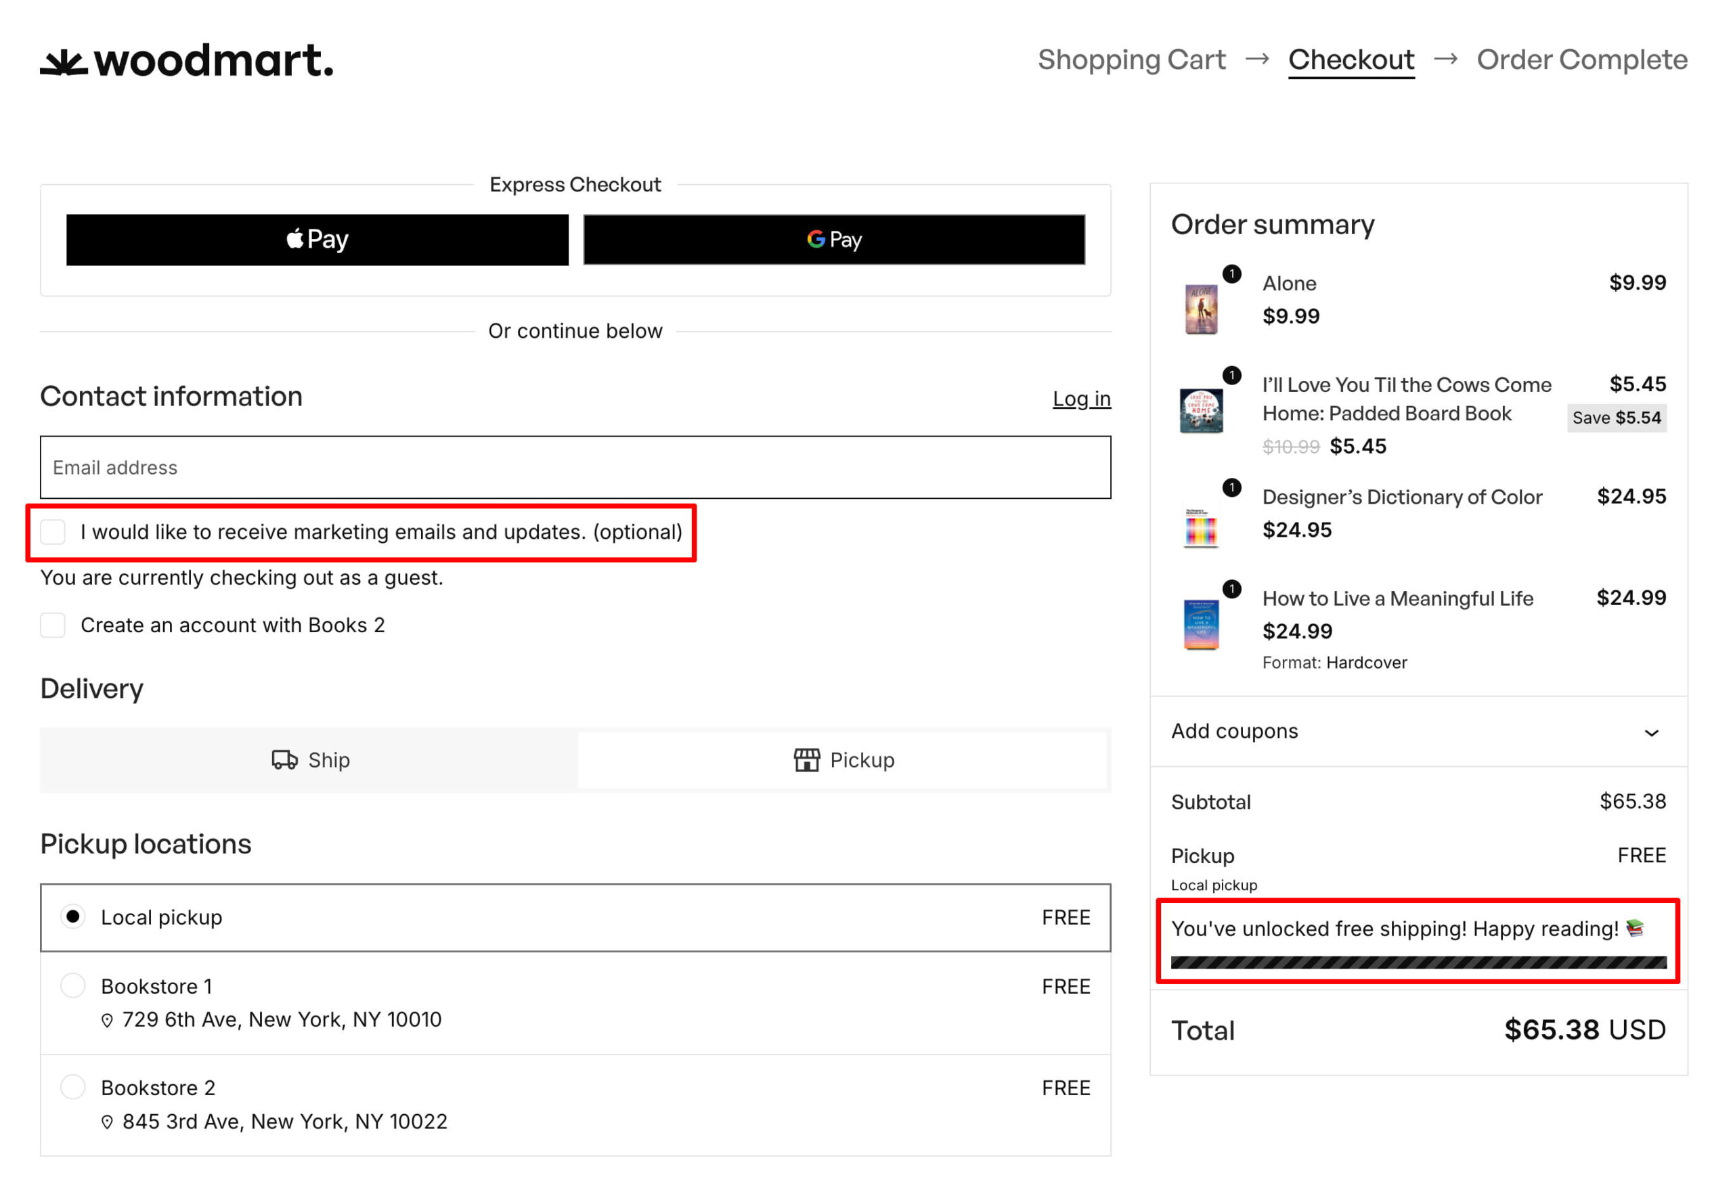Focus the Email address field
The height and width of the screenshot is (1194, 1733).
(575, 468)
